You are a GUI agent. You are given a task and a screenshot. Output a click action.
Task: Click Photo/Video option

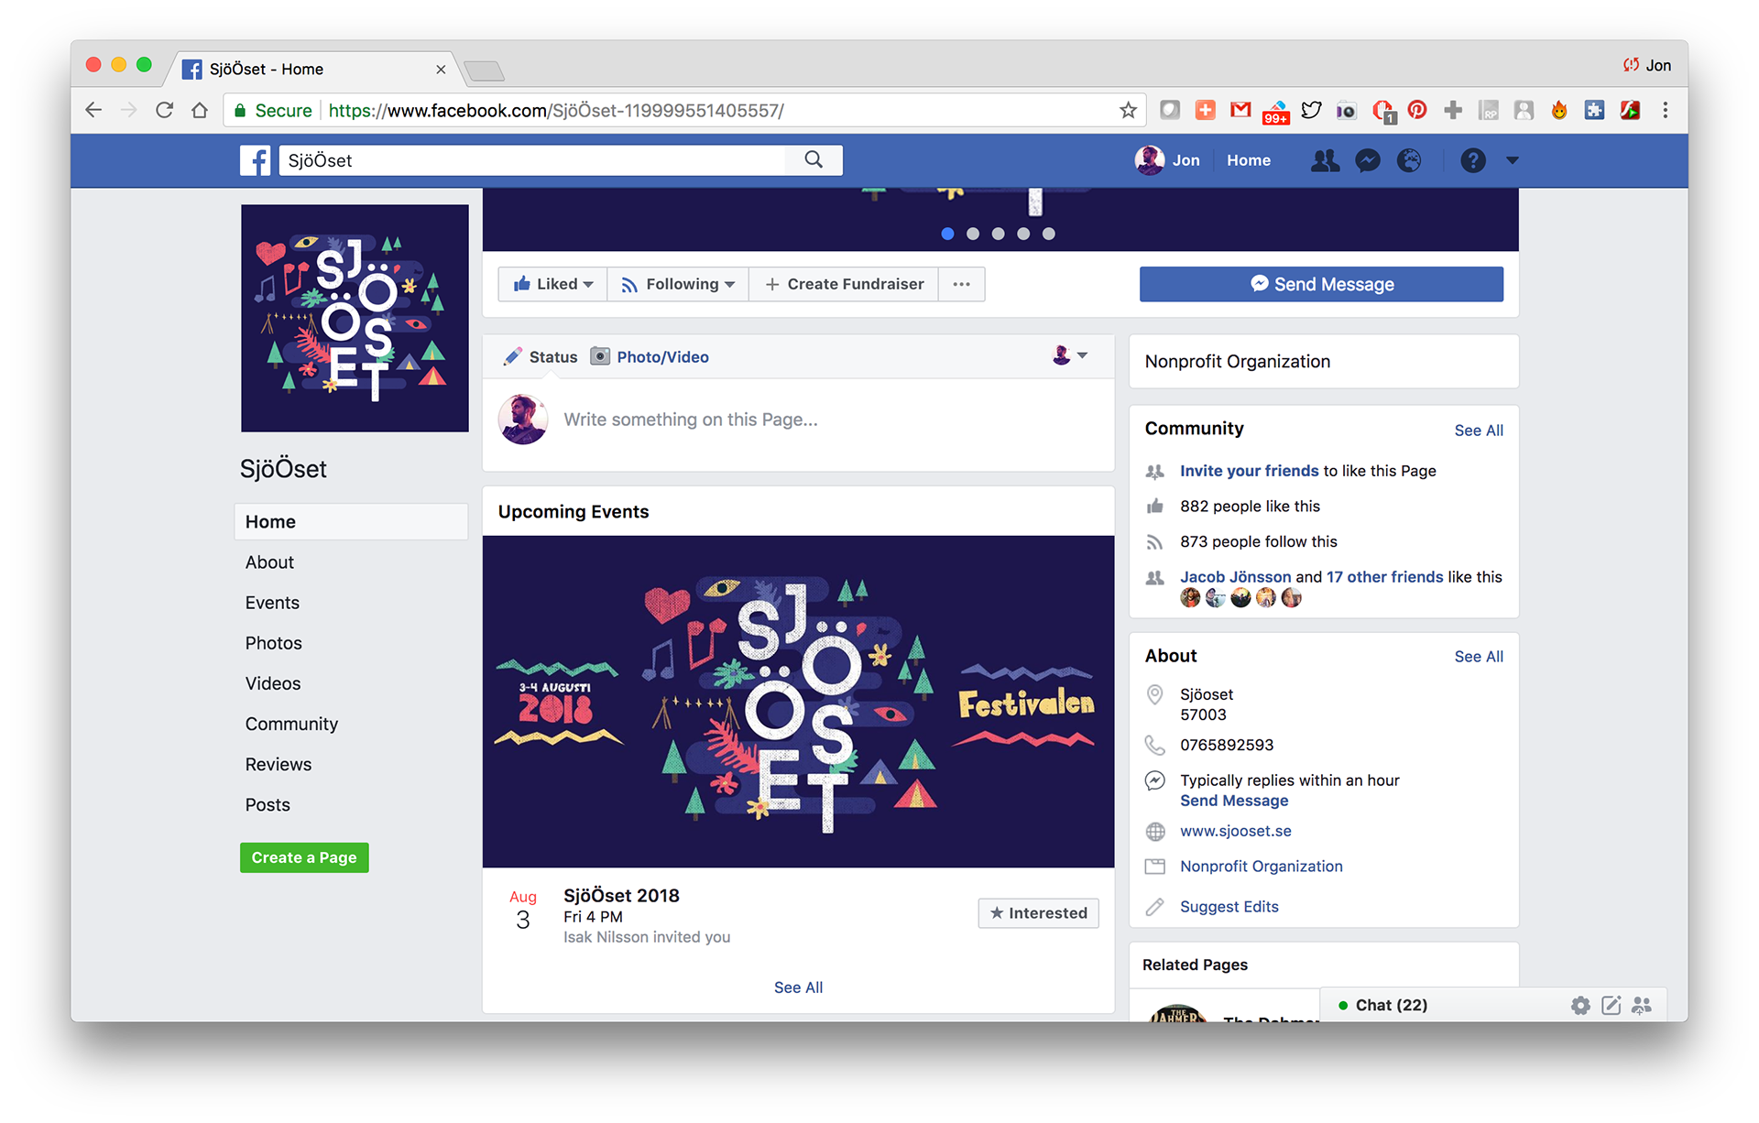point(650,357)
